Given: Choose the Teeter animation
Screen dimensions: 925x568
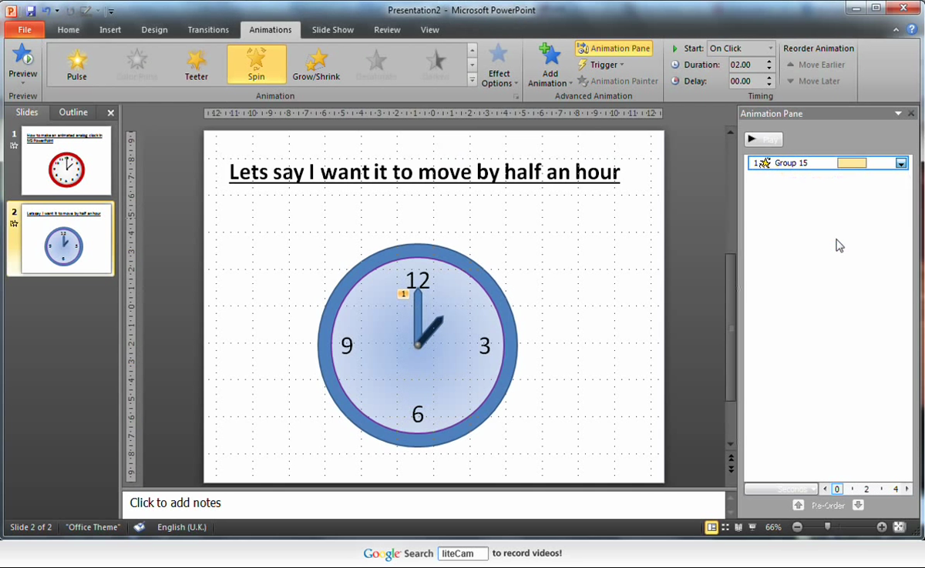Looking at the screenshot, I should [196, 64].
